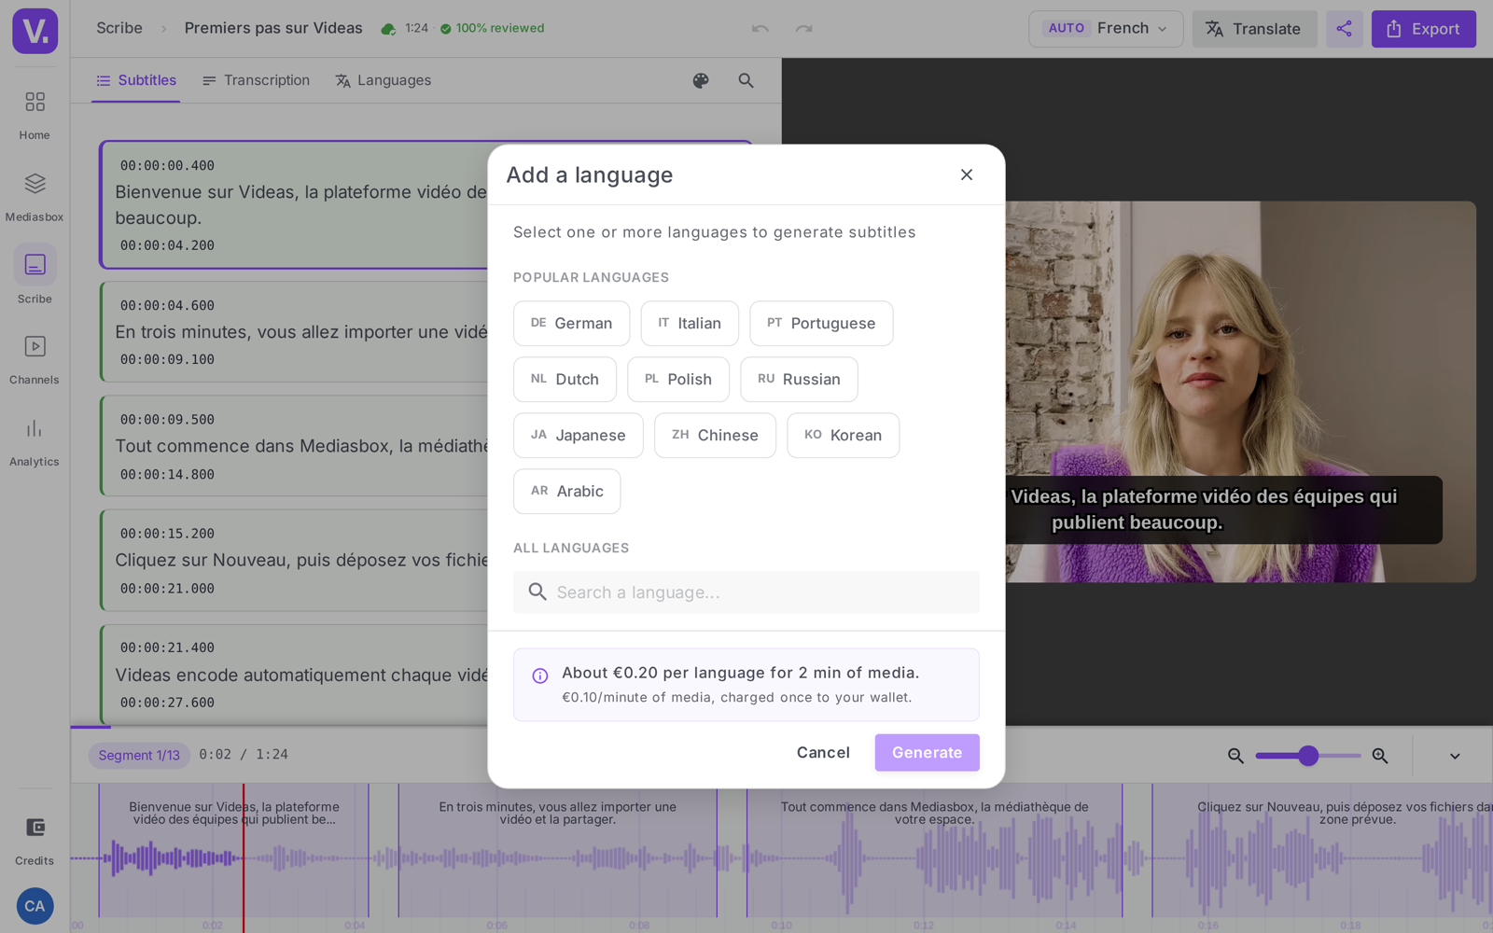Screen dimensions: 1493x933
Task: Open Channels in the sidebar
Action: 35,359
